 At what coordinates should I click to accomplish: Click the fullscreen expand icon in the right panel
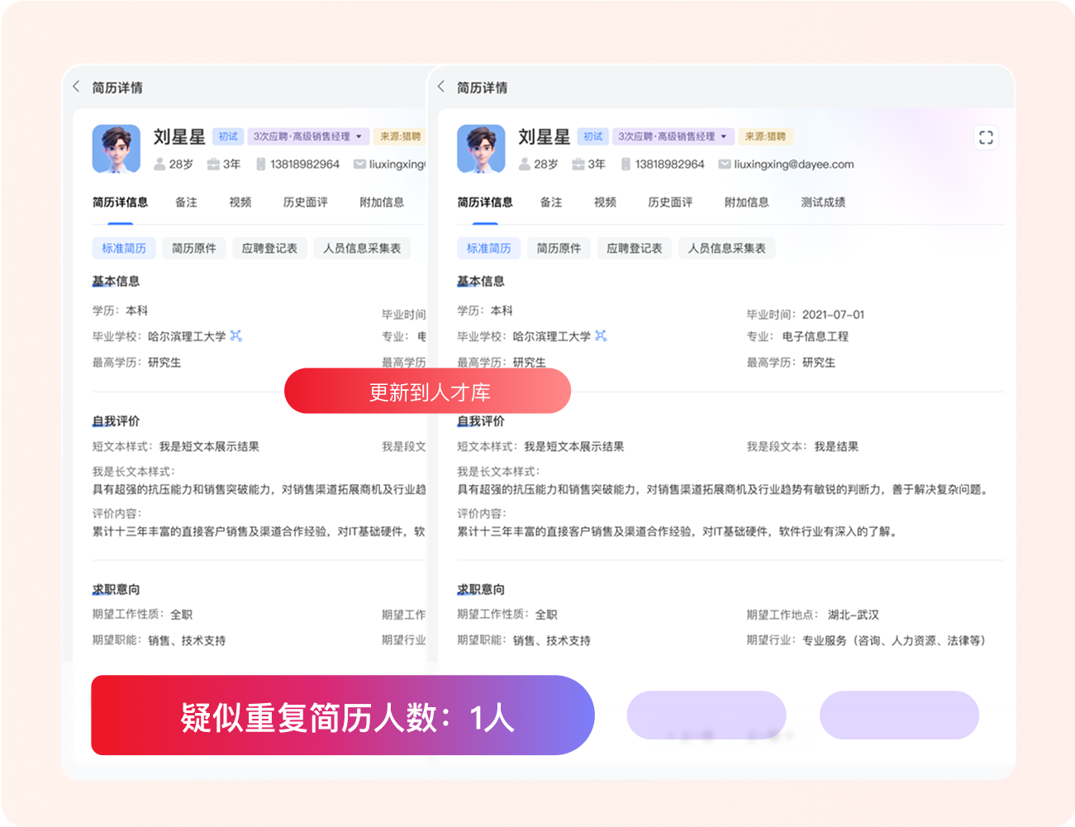986,138
